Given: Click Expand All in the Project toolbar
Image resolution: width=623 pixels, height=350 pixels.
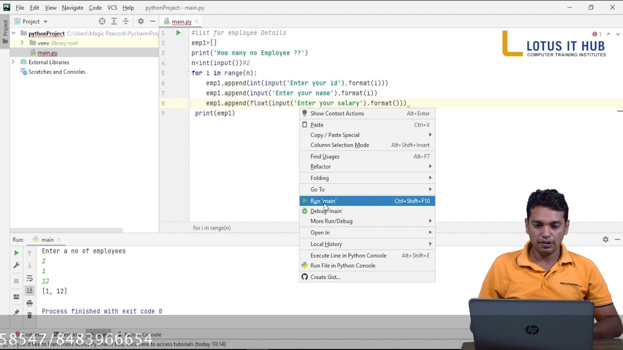Looking at the screenshot, I should tap(114, 21).
